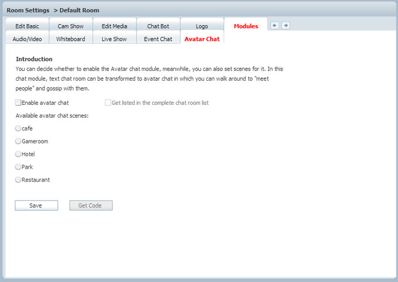The width and height of the screenshot is (398, 282).
Task: Select the Restaurant scene radio button
Action: click(x=18, y=180)
